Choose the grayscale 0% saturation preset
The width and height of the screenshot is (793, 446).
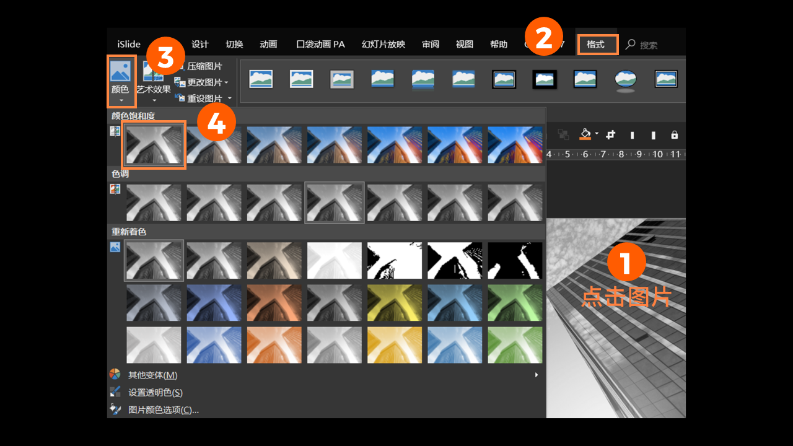[x=154, y=144]
